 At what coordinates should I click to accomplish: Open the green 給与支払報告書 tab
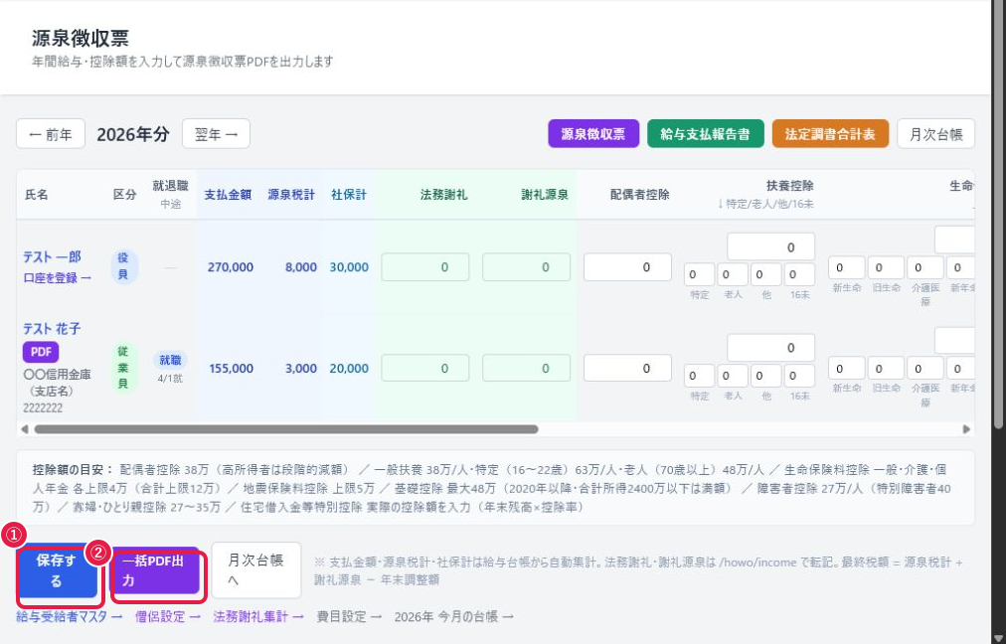(x=706, y=133)
